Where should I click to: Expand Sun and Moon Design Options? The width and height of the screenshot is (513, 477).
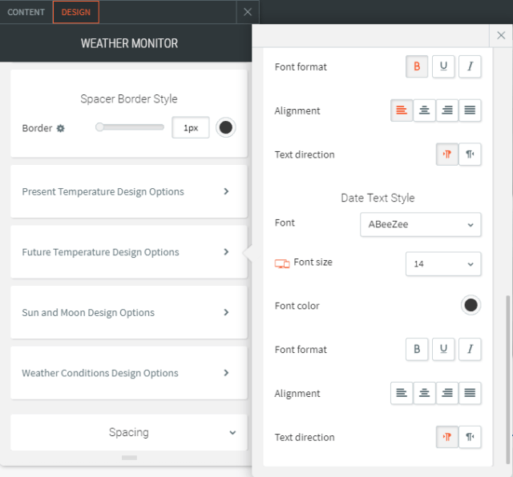coord(129,312)
